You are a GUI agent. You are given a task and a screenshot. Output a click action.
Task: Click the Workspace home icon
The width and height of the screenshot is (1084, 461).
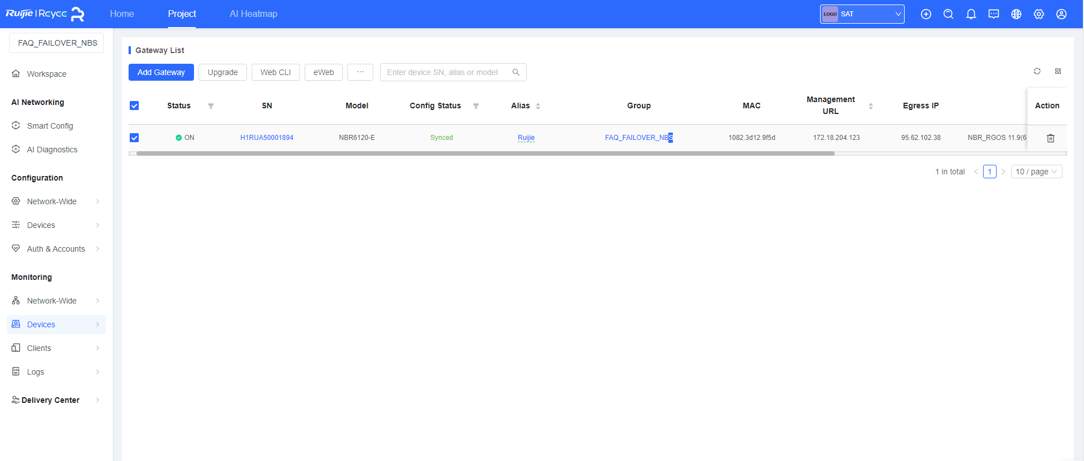tap(16, 74)
